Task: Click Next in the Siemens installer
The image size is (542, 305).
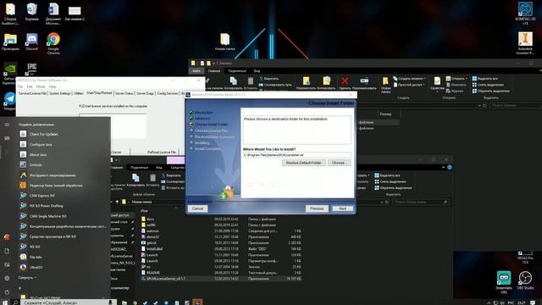Action: [342, 208]
